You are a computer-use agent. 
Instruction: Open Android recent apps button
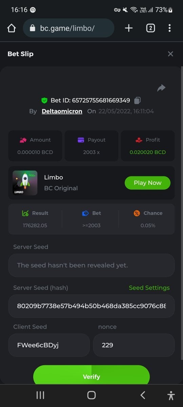click(x=40, y=395)
